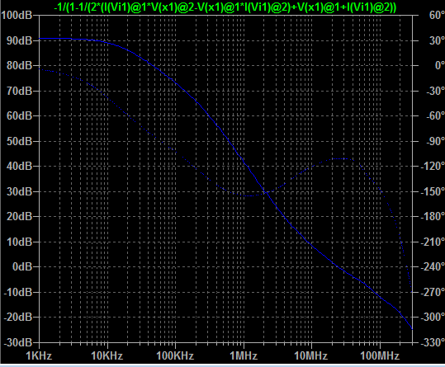
Task: Click the 10MHz frequency axis label
Action: [x=311, y=355]
